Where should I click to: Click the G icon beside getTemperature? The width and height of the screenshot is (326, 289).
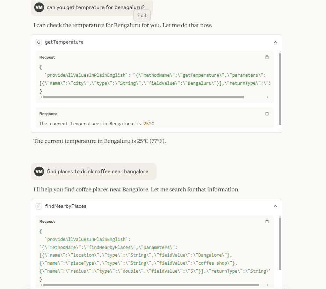(39, 42)
